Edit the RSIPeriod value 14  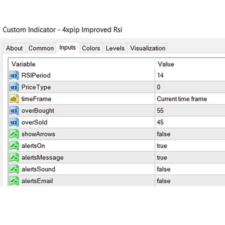tap(160, 75)
